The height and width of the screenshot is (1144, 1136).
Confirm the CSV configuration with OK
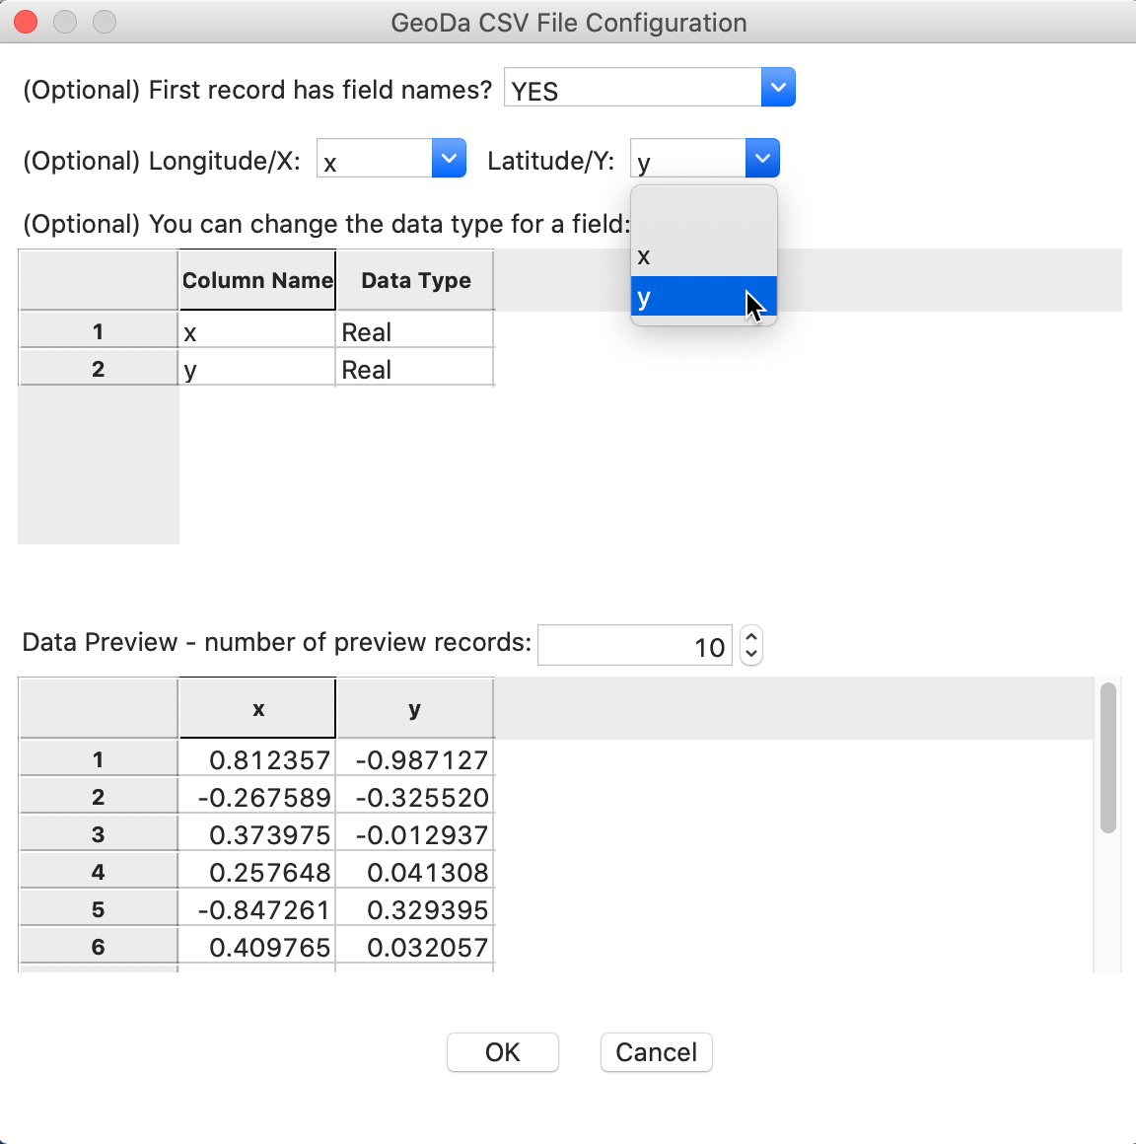[x=503, y=1052]
